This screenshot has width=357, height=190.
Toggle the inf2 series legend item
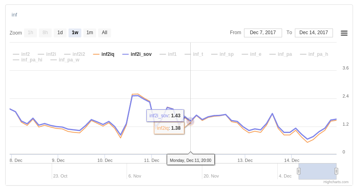(x=25, y=54)
